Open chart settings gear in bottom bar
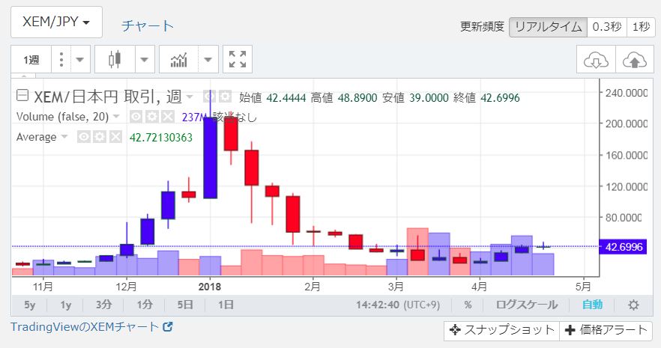 [x=633, y=305]
